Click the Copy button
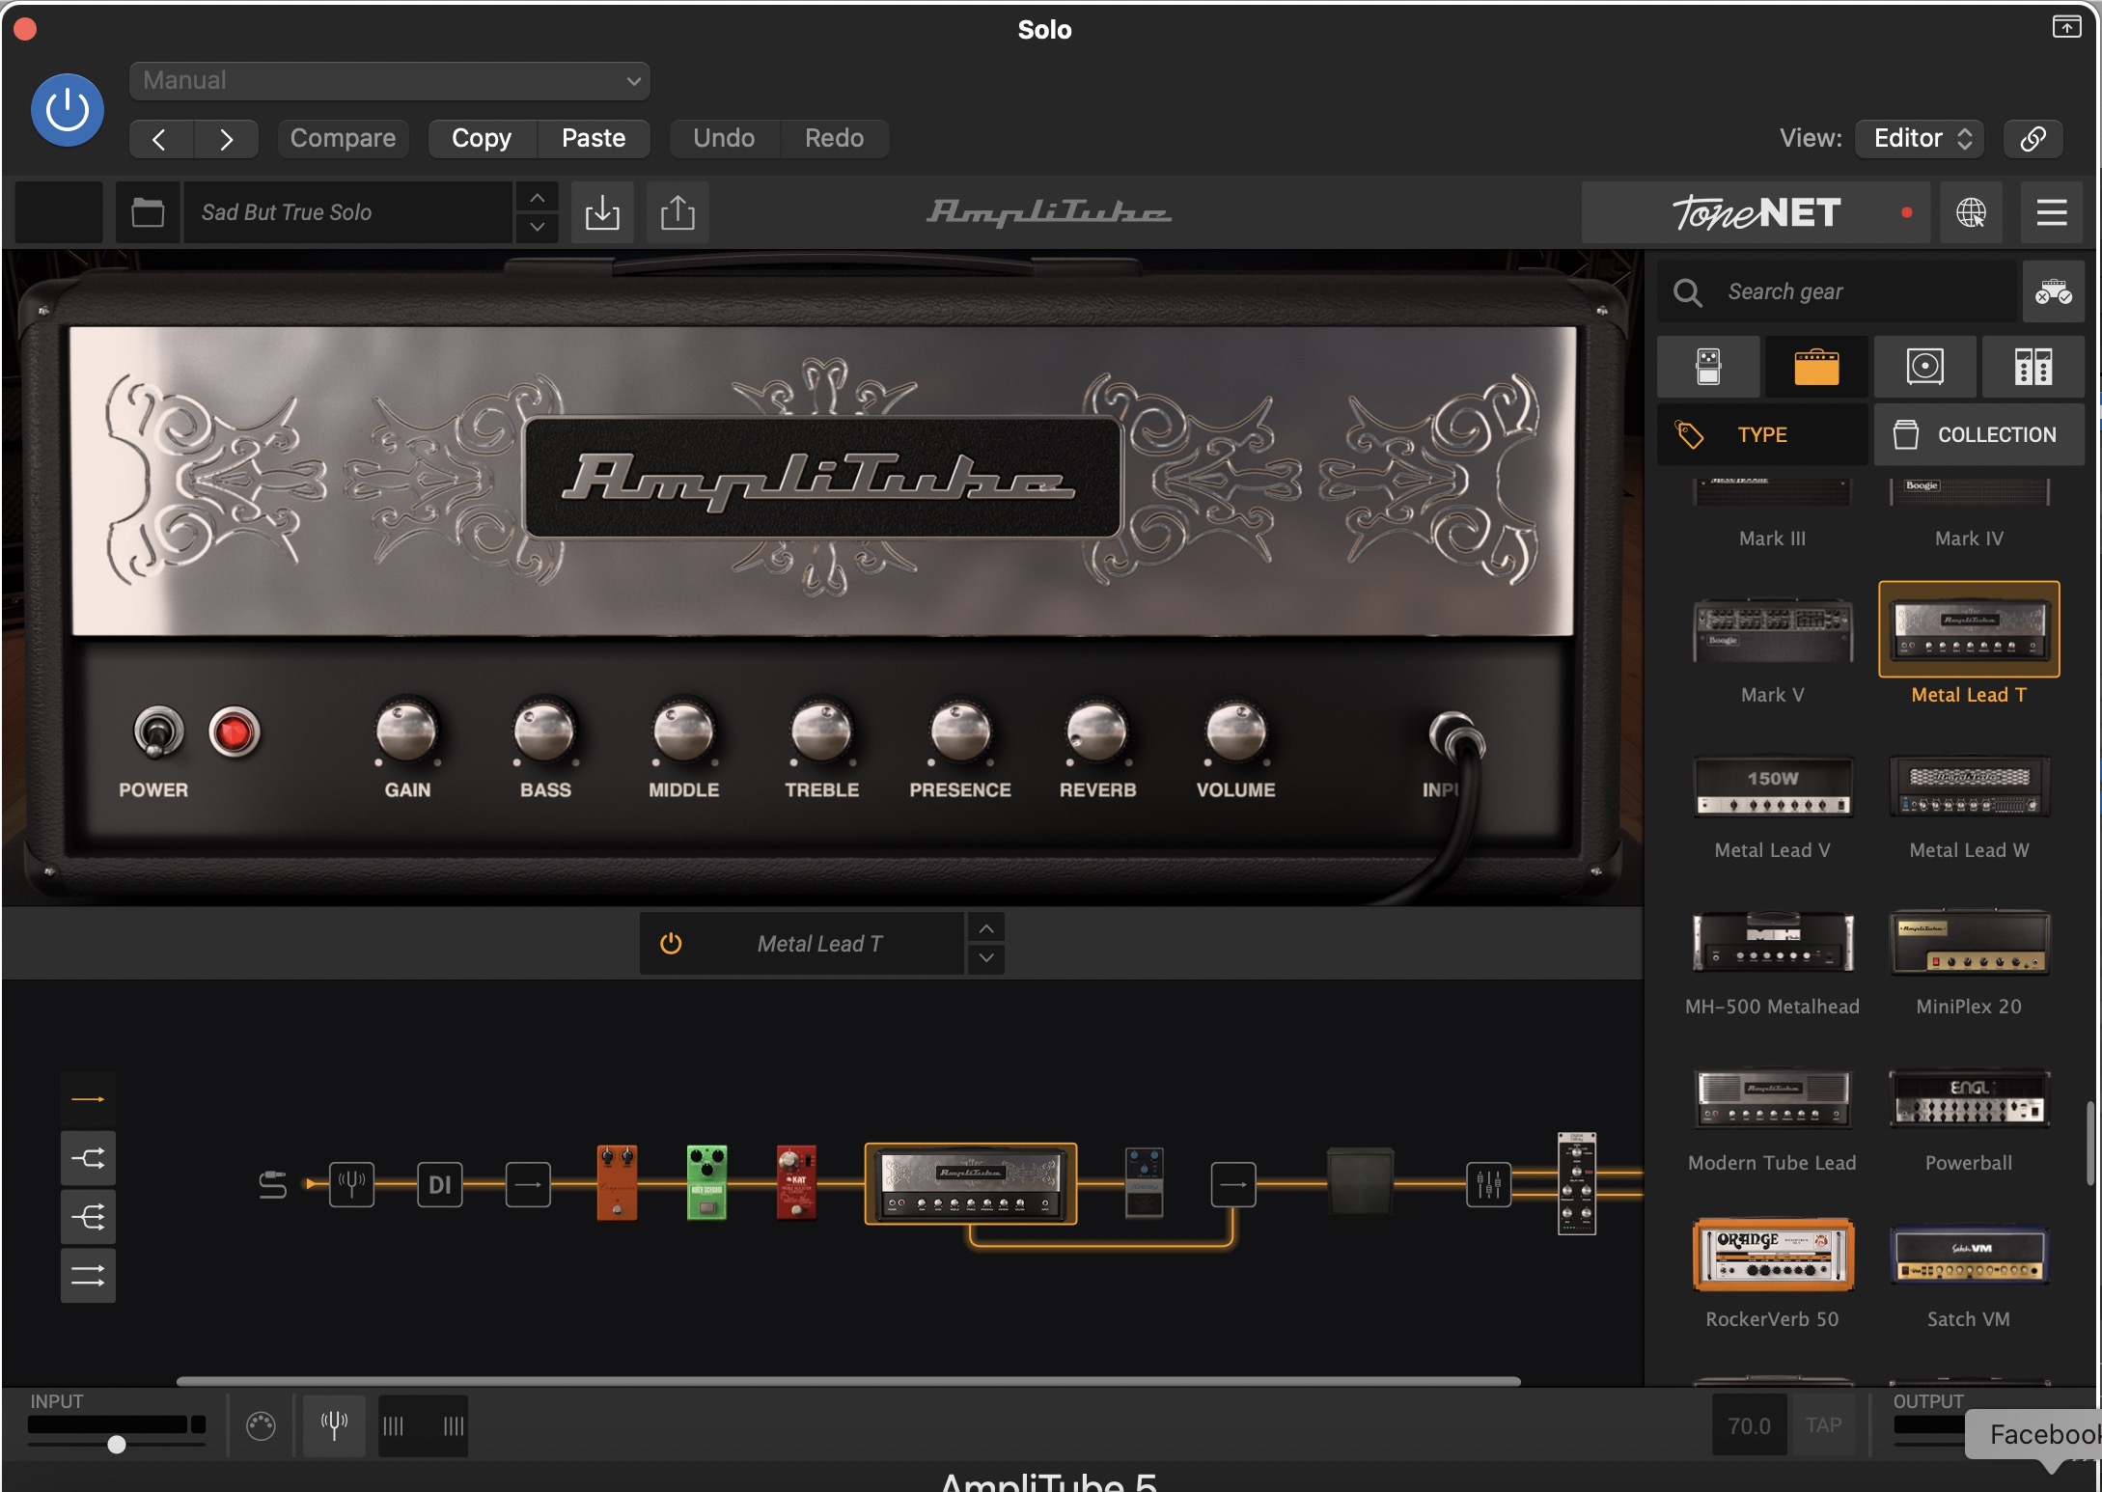 click(482, 139)
